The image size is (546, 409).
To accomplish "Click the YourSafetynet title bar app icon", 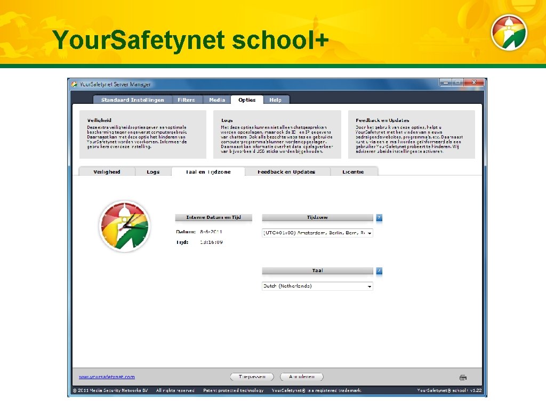I will 74,84.
